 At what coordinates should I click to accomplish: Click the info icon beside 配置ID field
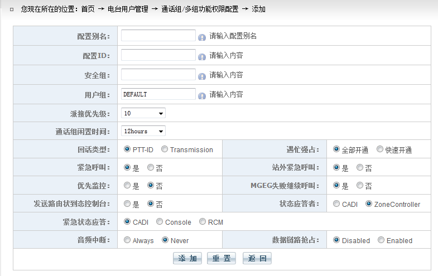[x=202, y=56]
